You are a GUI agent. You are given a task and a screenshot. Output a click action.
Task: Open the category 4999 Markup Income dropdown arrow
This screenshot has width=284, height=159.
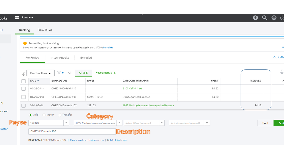(119, 123)
